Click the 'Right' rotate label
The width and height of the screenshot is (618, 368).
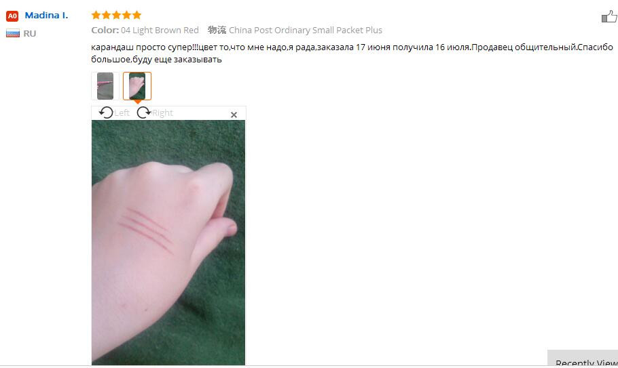tap(163, 113)
